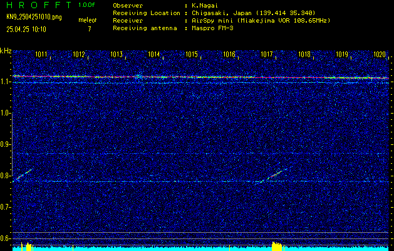This screenshot has height=251, width=394.
Task: Click the yellow power burst before 1011
Action: point(29,247)
